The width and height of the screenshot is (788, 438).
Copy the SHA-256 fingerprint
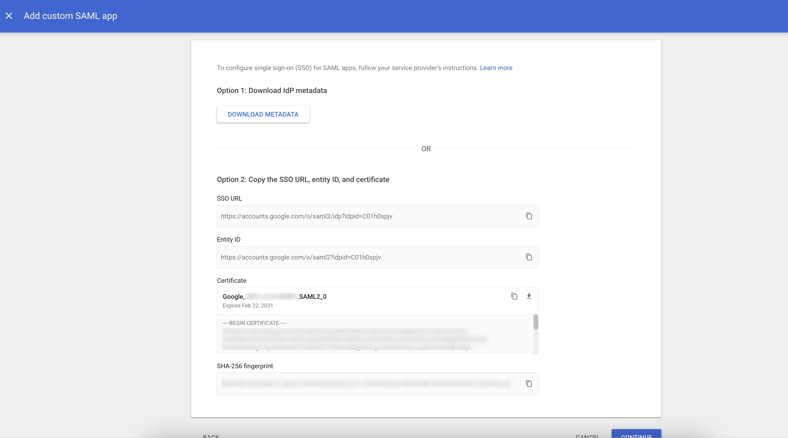coord(529,383)
